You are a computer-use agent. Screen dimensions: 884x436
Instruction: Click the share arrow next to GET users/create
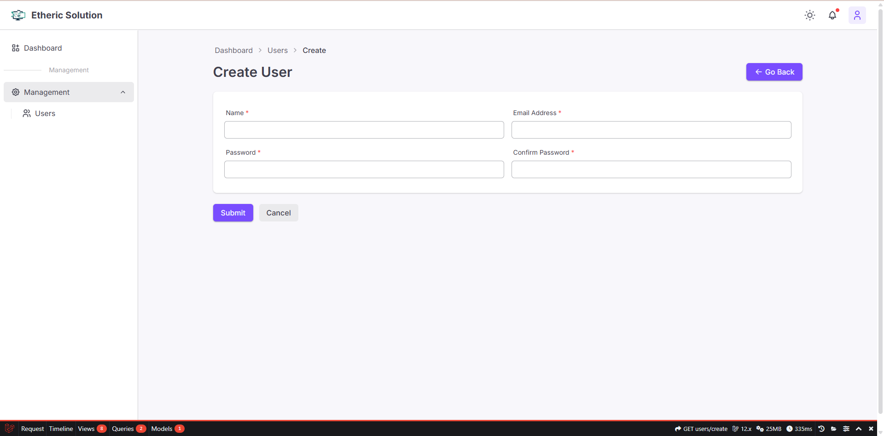(677, 429)
